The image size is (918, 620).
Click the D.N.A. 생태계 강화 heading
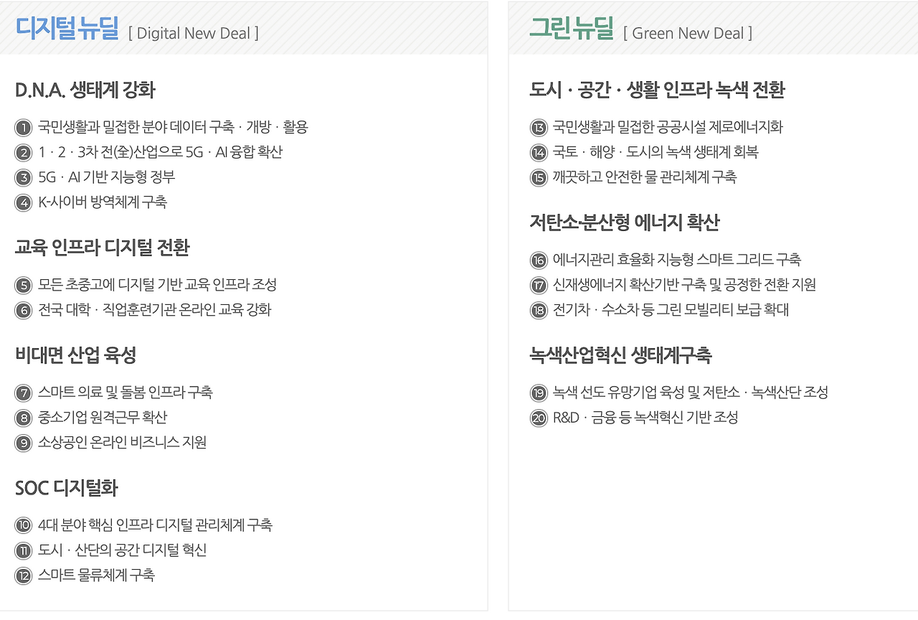[x=85, y=90]
